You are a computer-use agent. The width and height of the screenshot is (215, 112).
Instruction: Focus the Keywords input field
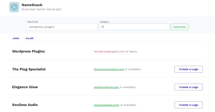coord(62,27)
